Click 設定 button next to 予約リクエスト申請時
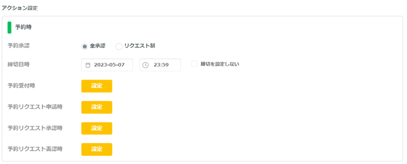407x164 pixels. point(97,107)
